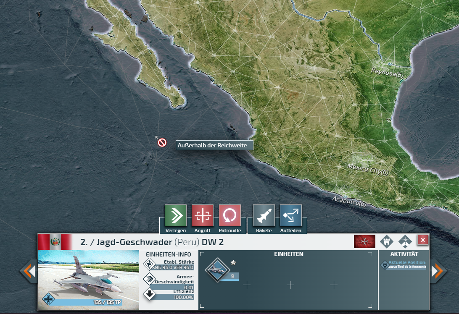The width and height of the screenshot is (459, 314).
Task: Select the fighter jet unit icon
Action: point(217,268)
